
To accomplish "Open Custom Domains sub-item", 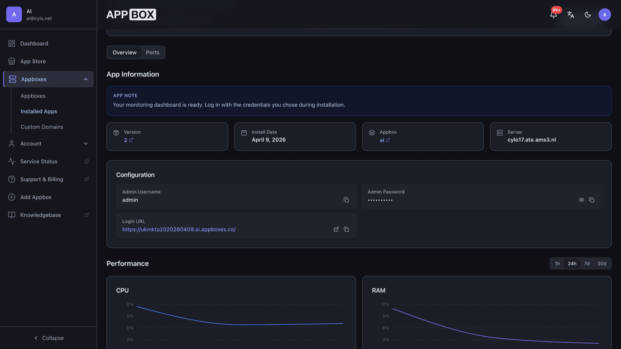I will coord(42,127).
